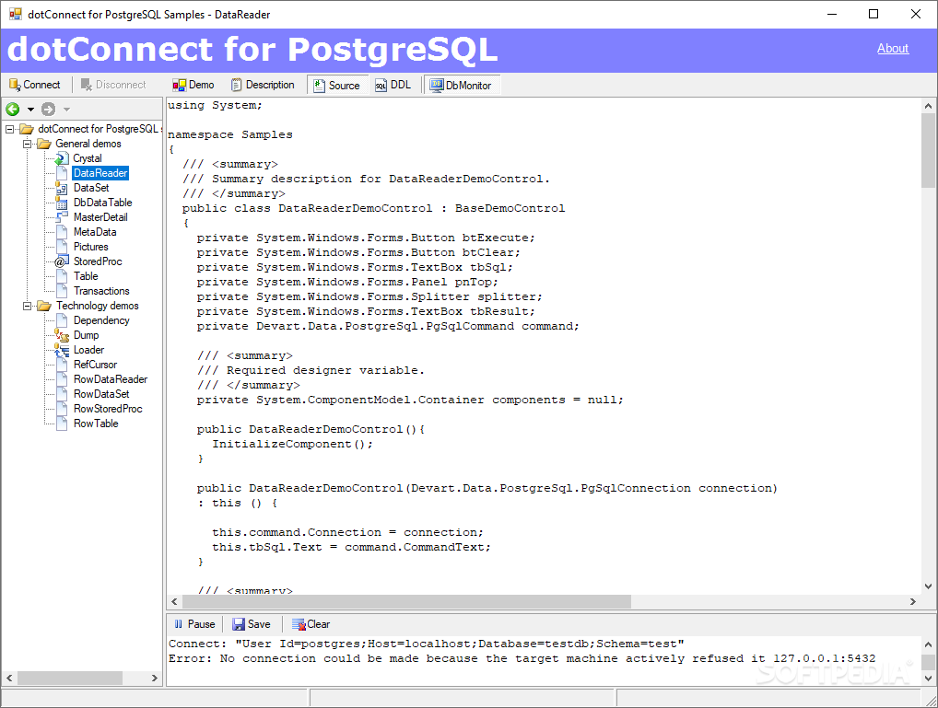Click the Connect log line in DbMonitor
The width and height of the screenshot is (938, 708).
click(x=427, y=644)
